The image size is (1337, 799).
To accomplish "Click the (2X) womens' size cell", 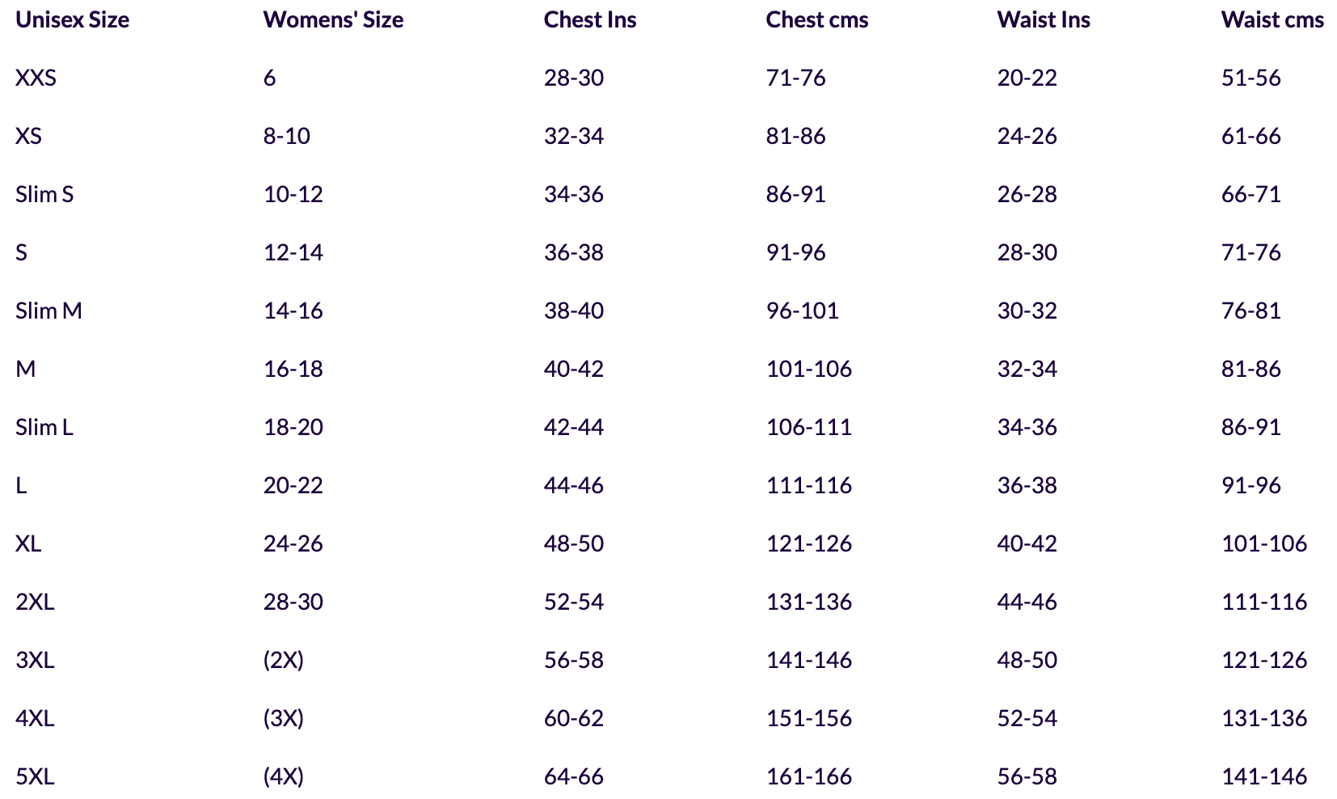I will pyautogui.click(x=283, y=660).
